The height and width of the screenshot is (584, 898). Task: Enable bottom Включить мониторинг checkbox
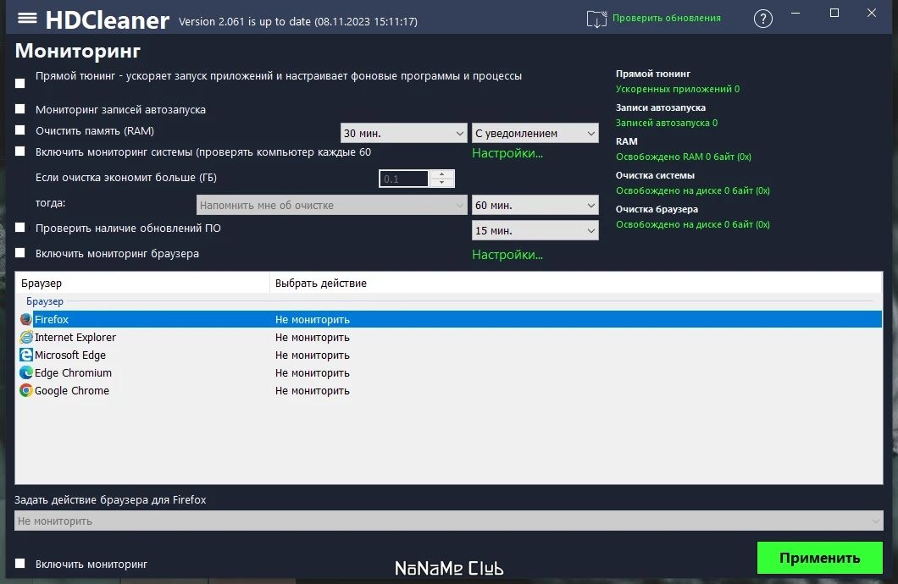pos(20,564)
